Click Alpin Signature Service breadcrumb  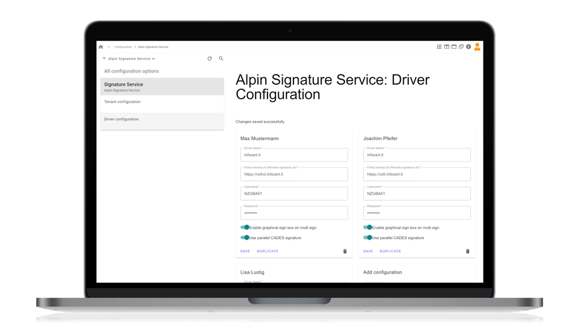153,47
